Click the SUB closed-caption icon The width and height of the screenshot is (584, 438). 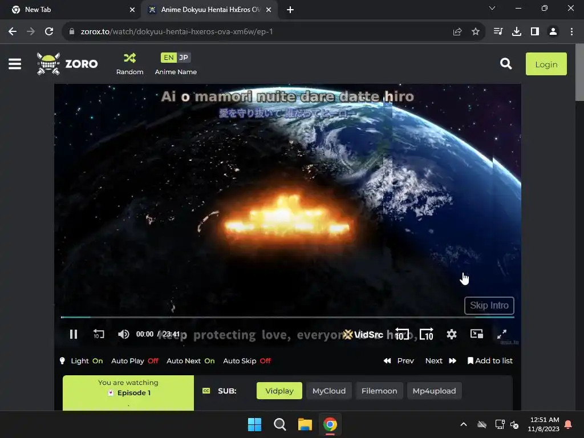206,391
